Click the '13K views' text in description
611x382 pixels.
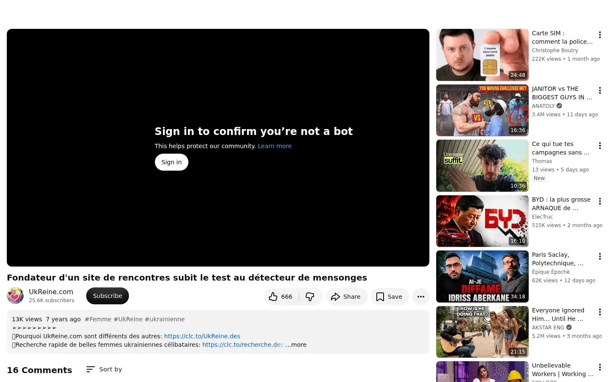(27, 319)
